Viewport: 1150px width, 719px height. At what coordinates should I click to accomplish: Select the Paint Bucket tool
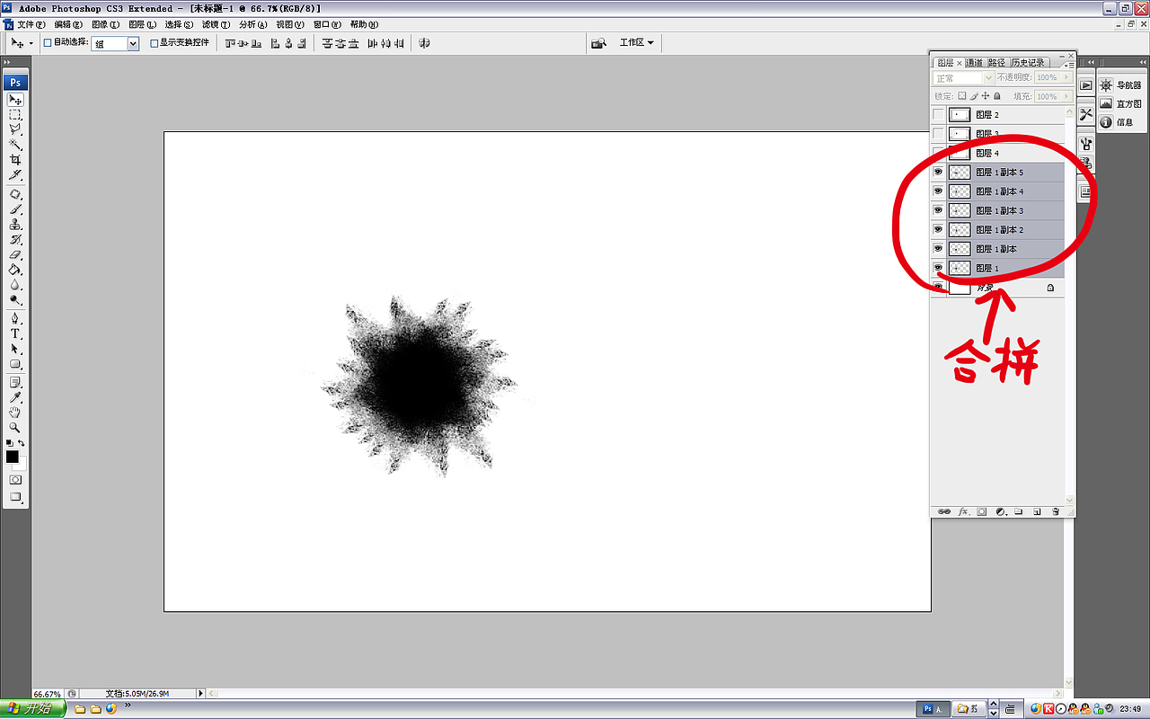coord(15,270)
